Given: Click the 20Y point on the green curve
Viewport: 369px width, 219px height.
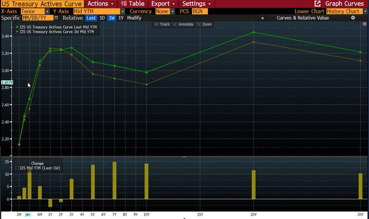Looking at the screenshot, I should 253,32.
